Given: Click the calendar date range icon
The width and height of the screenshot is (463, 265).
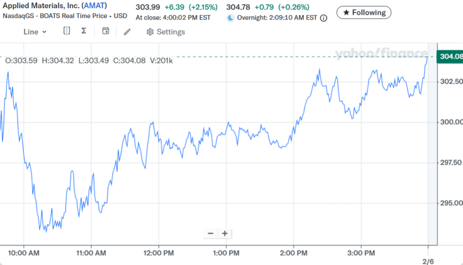Looking at the screenshot, I should click(x=105, y=31).
